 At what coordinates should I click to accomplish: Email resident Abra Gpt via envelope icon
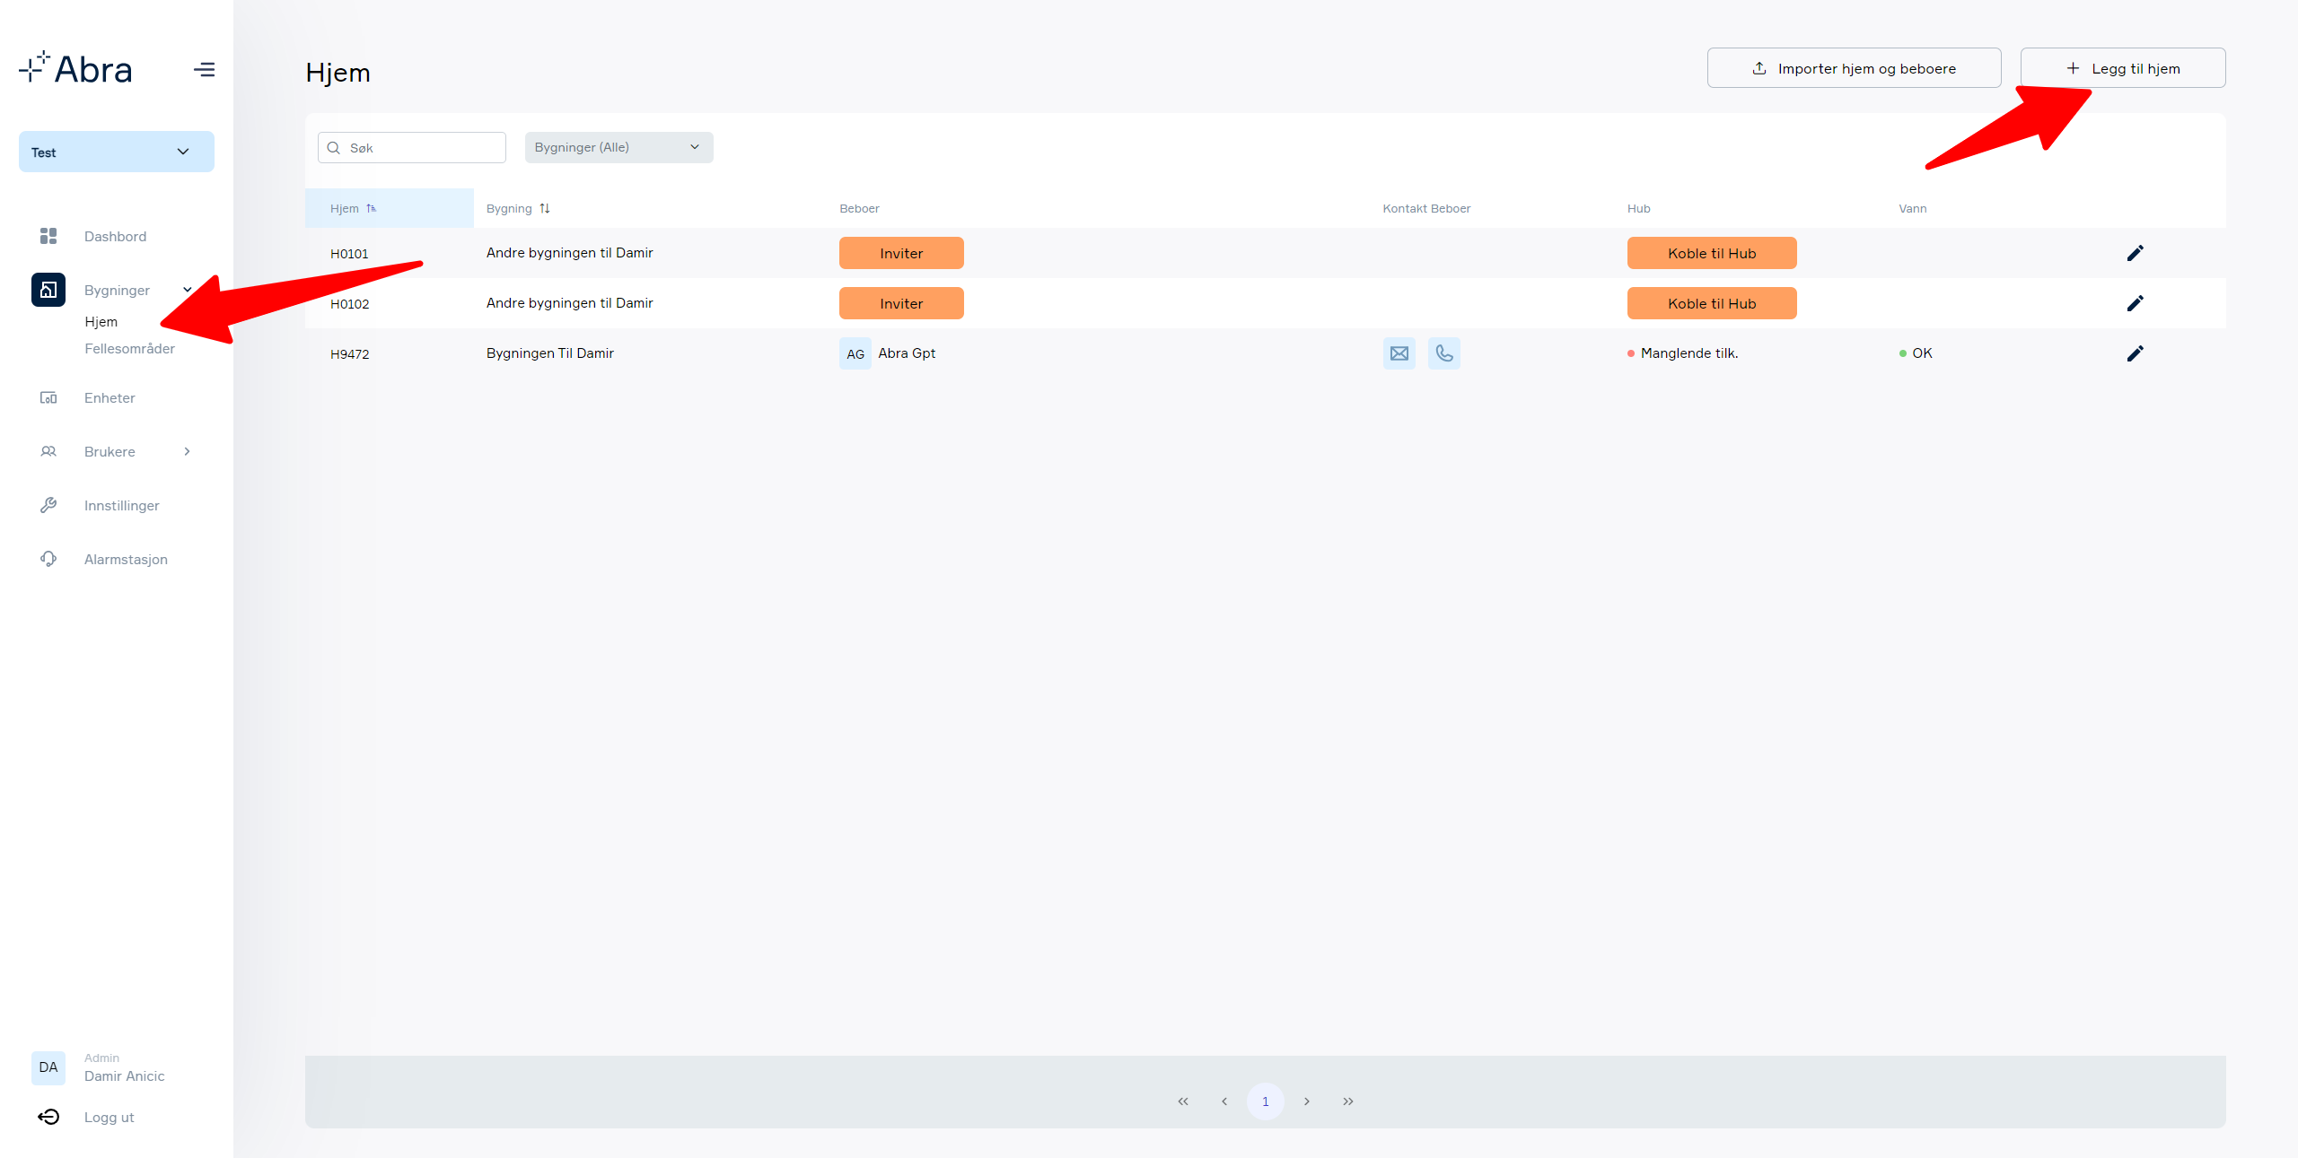[x=1399, y=353]
